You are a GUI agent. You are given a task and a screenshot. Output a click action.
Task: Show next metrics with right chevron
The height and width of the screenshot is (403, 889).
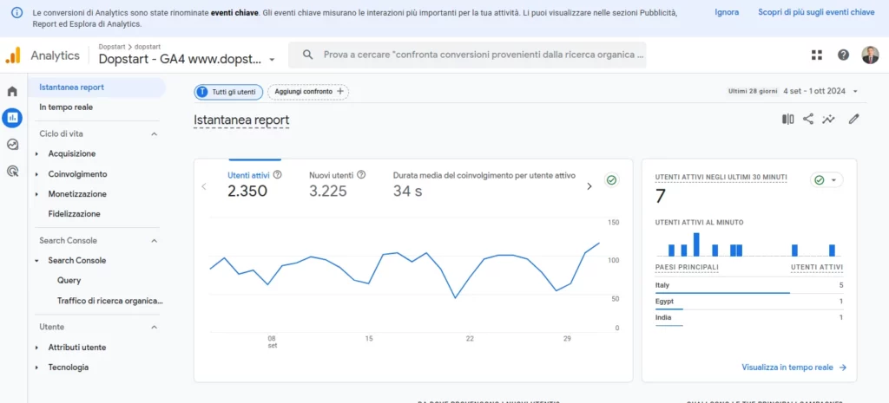(589, 186)
